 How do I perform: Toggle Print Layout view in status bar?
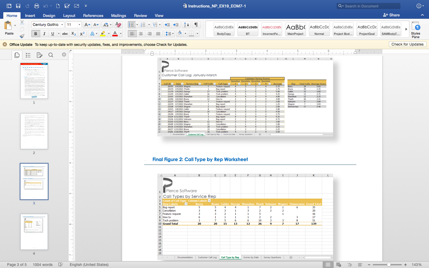pos(328,264)
